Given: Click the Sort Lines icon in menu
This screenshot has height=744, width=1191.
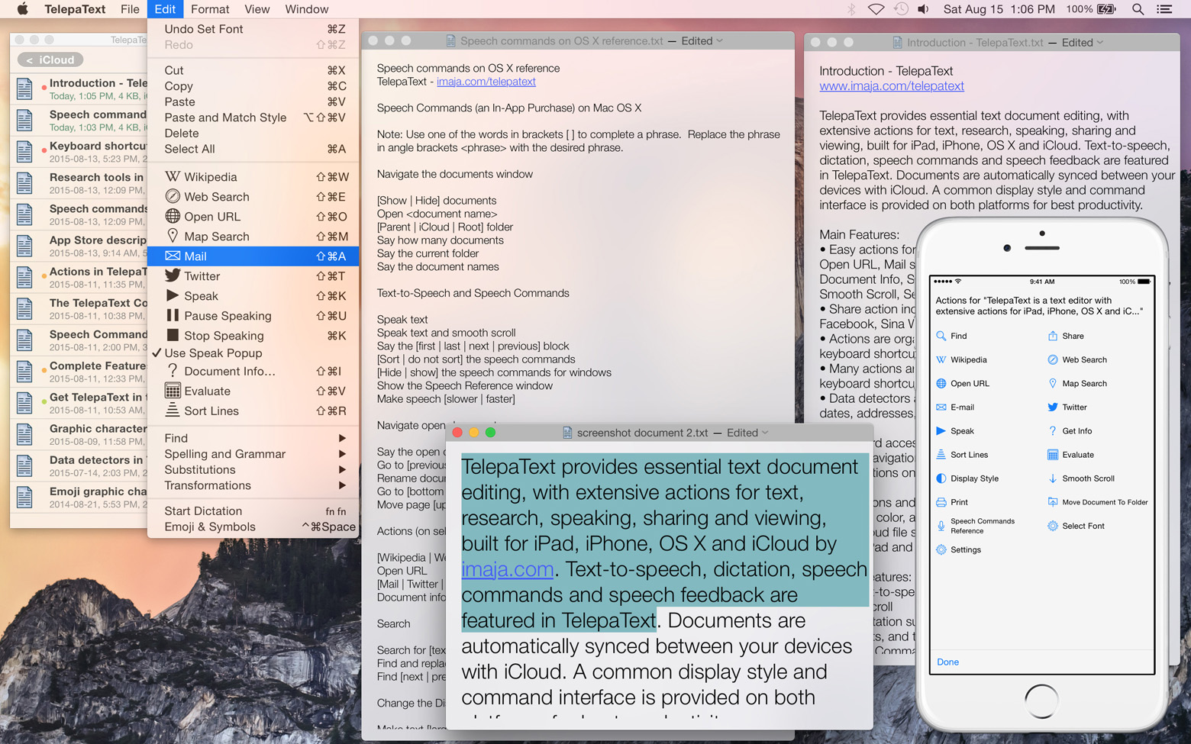Looking at the screenshot, I should (173, 411).
